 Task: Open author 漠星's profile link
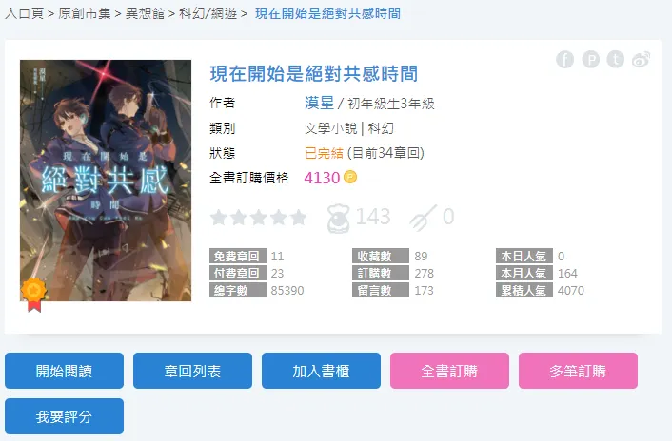point(319,103)
